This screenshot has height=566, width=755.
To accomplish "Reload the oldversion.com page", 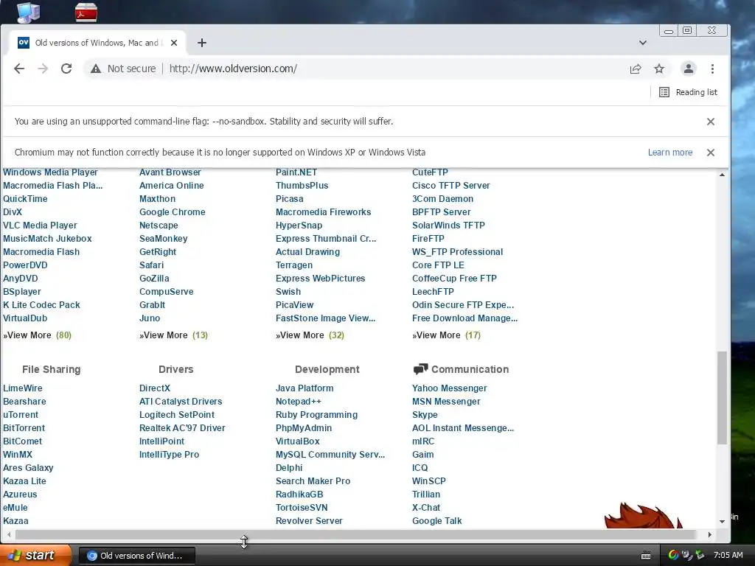I will pyautogui.click(x=66, y=69).
